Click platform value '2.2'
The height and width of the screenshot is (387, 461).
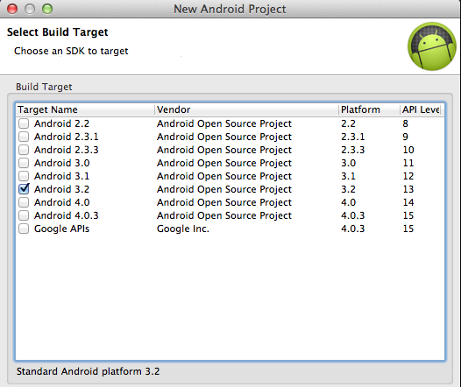pyautogui.click(x=348, y=123)
